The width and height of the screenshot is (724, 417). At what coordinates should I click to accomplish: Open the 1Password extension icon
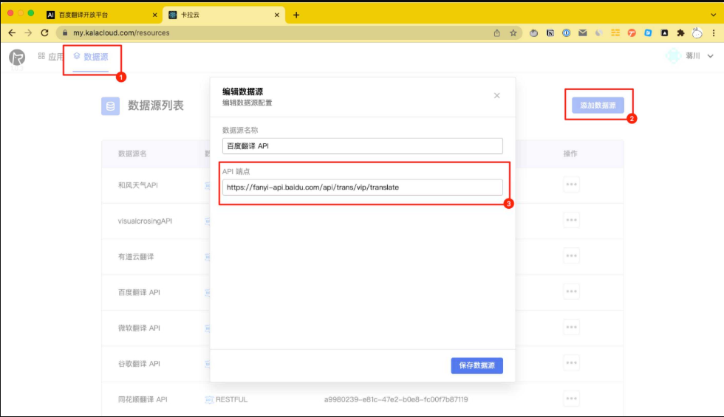[x=566, y=32]
